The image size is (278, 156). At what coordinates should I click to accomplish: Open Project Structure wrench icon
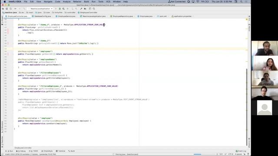click(81, 9)
